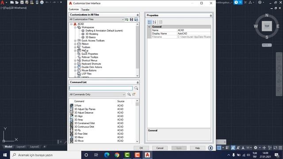Switch to the Layout2 tab
This screenshot has width=283, height=159.
click(x=34, y=147)
